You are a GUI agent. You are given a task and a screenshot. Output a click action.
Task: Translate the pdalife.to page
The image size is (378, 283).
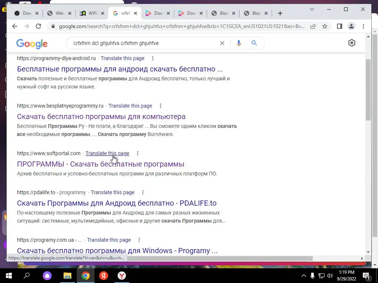coord(113,192)
